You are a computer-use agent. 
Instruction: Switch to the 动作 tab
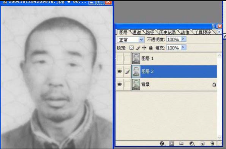coord(185,32)
